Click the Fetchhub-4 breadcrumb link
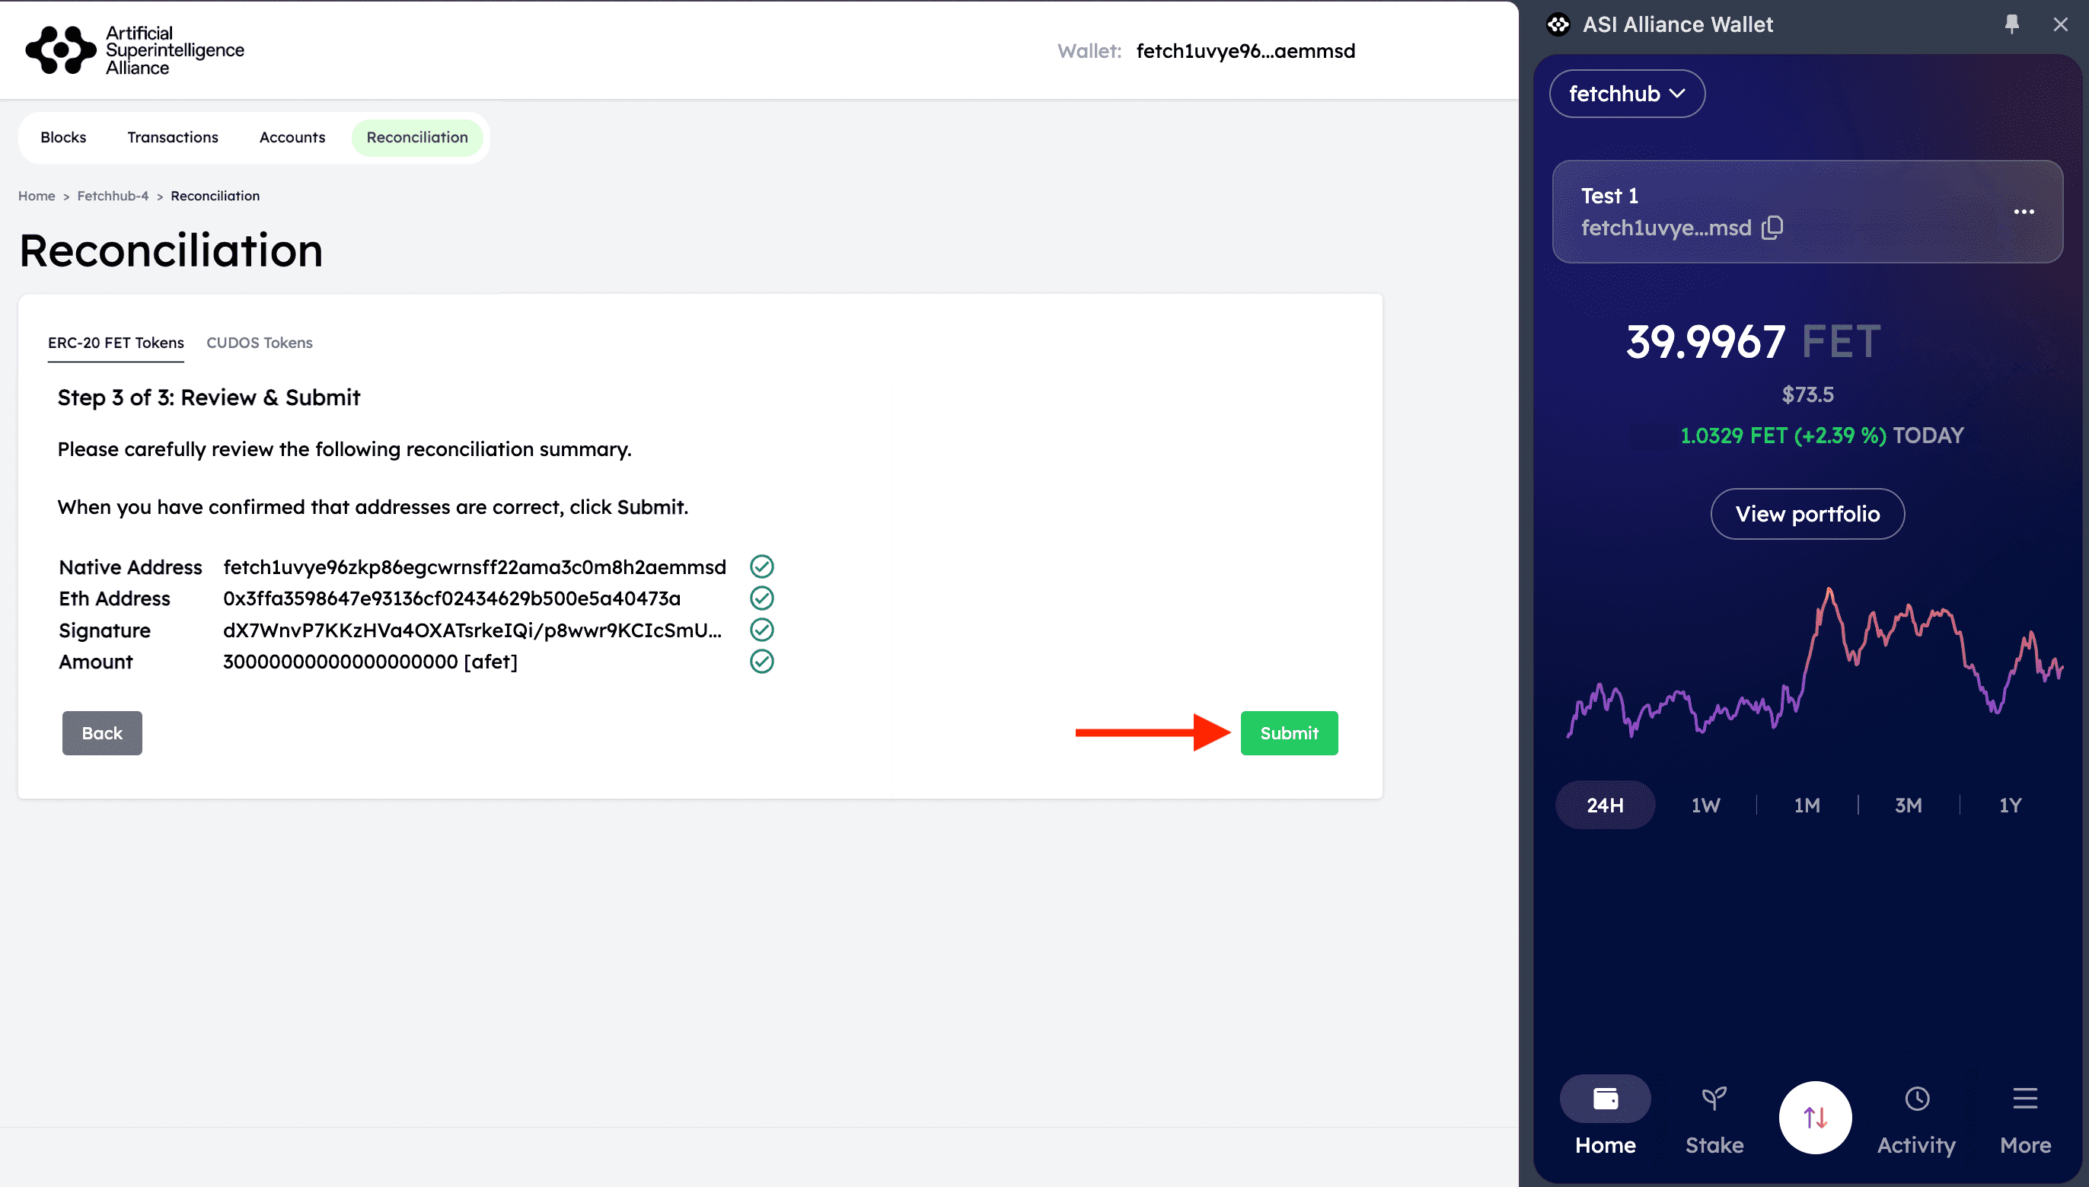The width and height of the screenshot is (2089, 1187). [113, 196]
